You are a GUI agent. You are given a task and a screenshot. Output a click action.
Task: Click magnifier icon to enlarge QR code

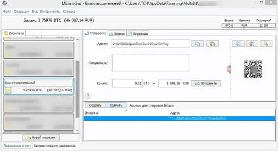click(x=265, y=44)
